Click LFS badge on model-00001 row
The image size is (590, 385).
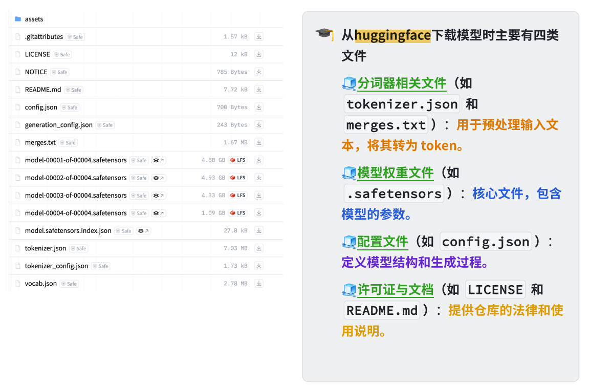(x=238, y=160)
